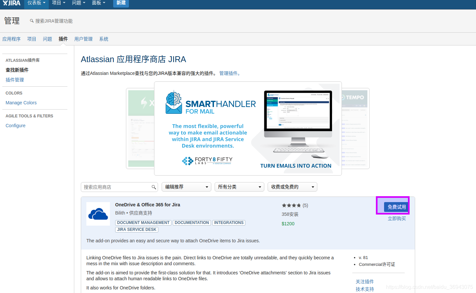Switch to the 项目 admin tab
The width and height of the screenshot is (476, 293).
point(32,39)
